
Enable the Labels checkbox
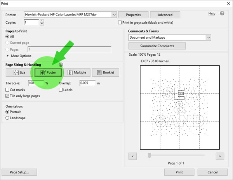(x=61, y=90)
